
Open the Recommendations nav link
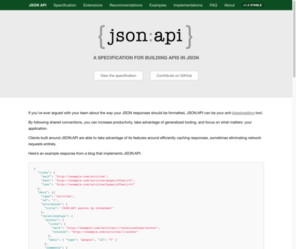(126, 5)
